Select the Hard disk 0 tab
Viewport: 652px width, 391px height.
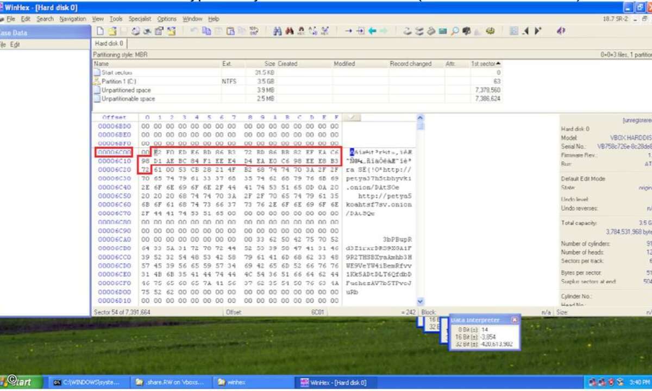coord(109,43)
